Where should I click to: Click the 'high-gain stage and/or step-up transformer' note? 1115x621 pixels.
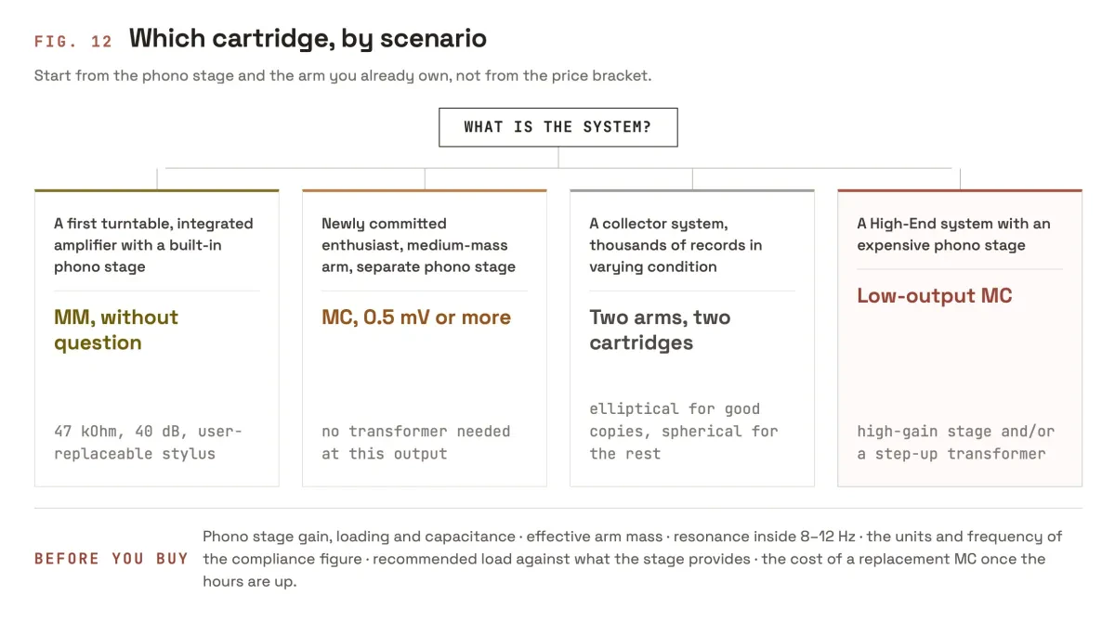[x=955, y=443]
